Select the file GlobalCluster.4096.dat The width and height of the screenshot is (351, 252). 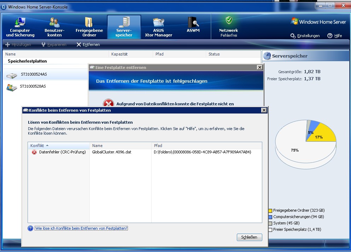point(112,152)
